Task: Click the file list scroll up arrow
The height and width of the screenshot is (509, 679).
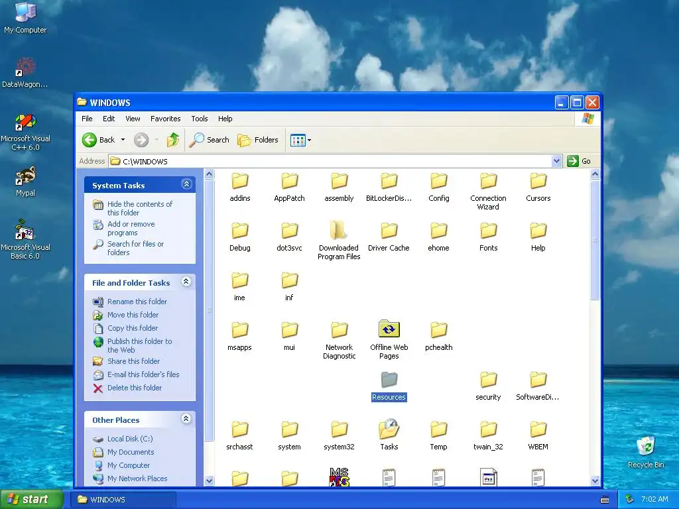Action: [595, 174]
